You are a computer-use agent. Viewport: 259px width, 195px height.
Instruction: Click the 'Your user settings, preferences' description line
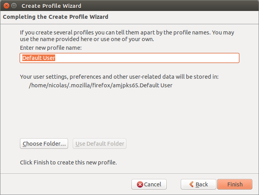coord(119,76)
